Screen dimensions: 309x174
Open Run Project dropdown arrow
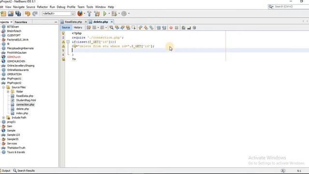[x=109, y=14]
